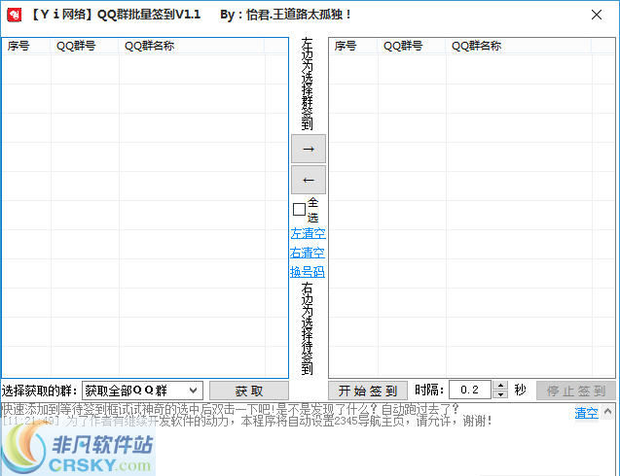The image size is (620, 476).
Task: Click right list 序号 column header
Action: [x=353, y=46]
